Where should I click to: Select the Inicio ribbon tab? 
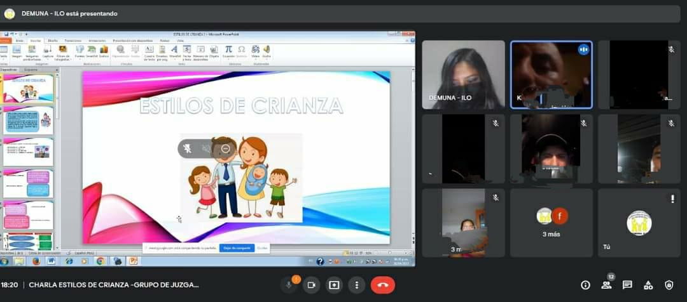point(19,41)
